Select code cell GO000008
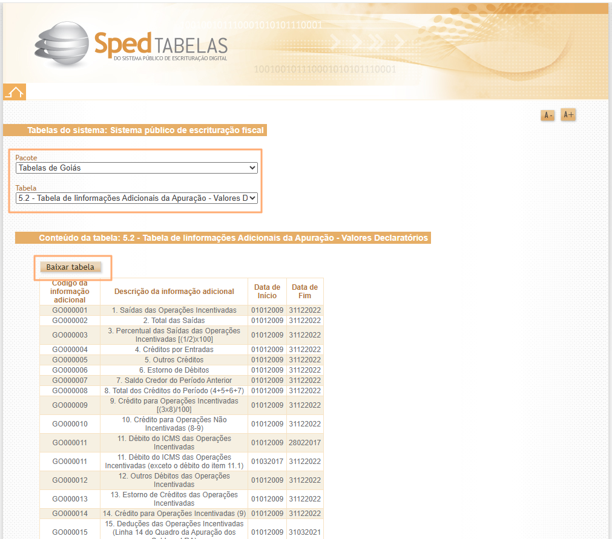Image resolution: width=612 pixels, height=539 pixels. 70,390
